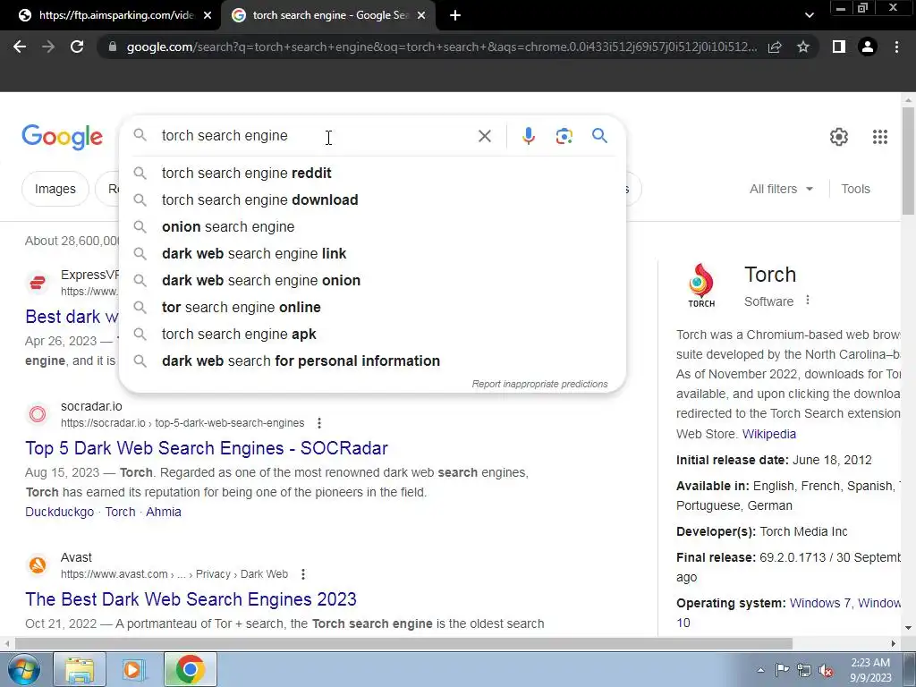Share this page via the share icon
The image size is (916, 687).
(775, 47)
